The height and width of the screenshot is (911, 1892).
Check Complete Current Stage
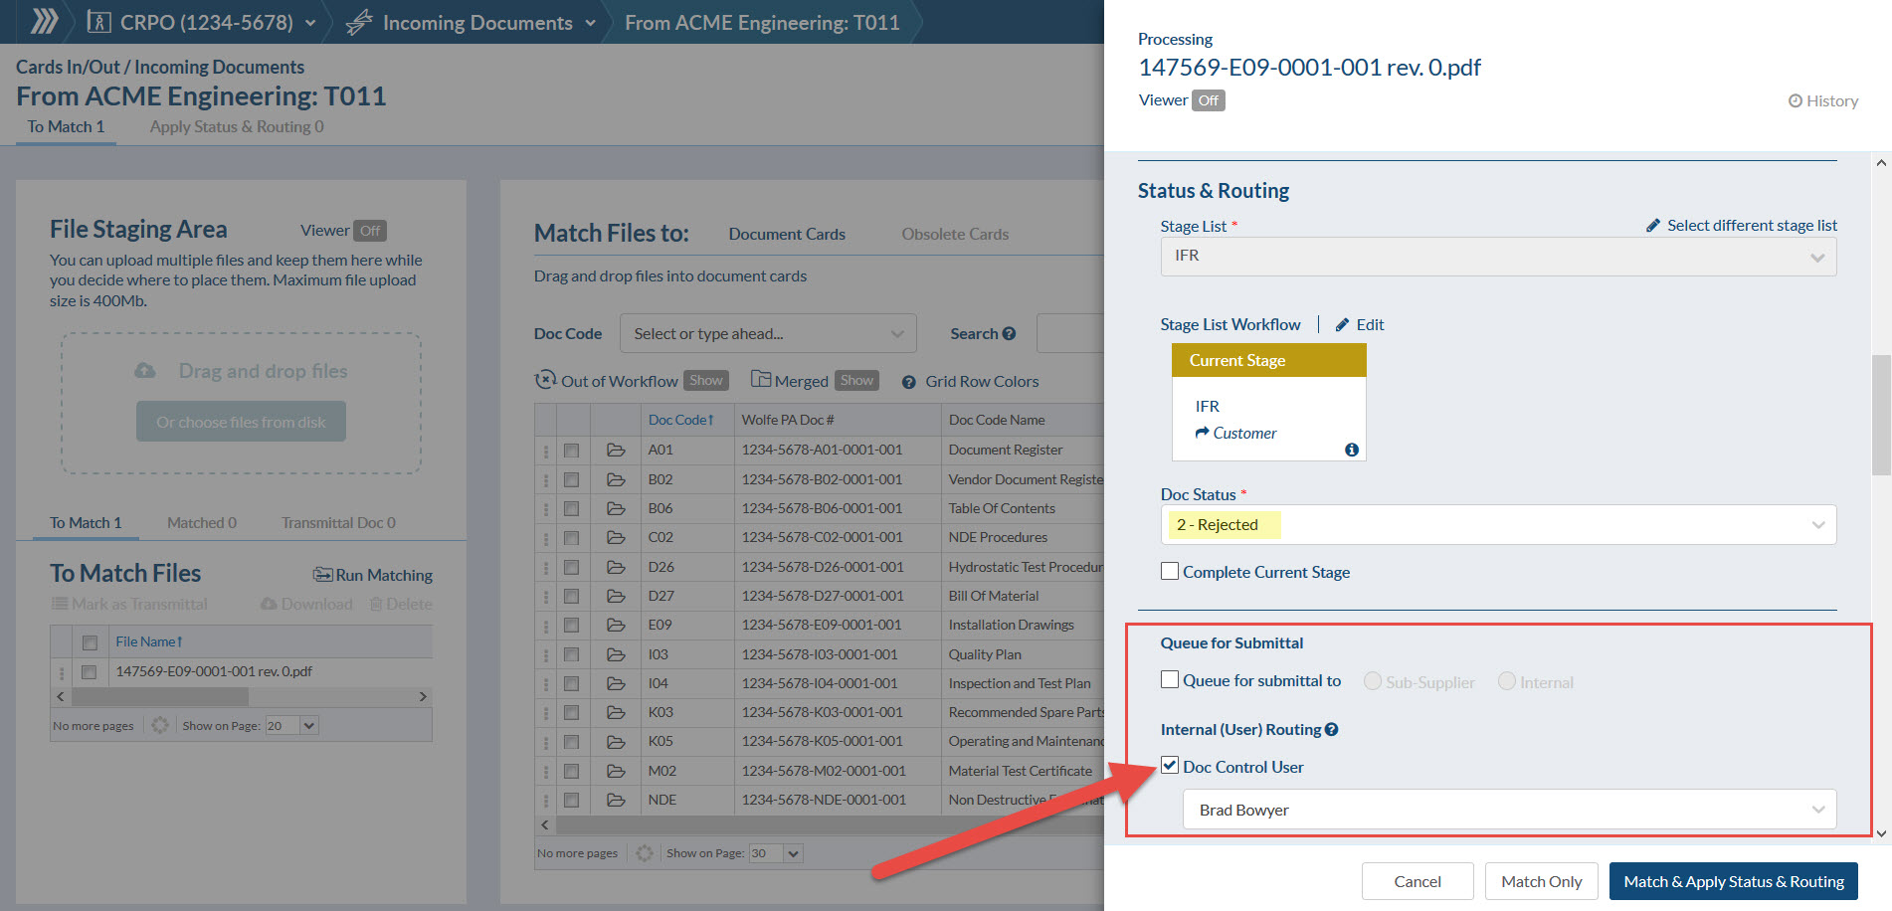tap(1170, 571)
